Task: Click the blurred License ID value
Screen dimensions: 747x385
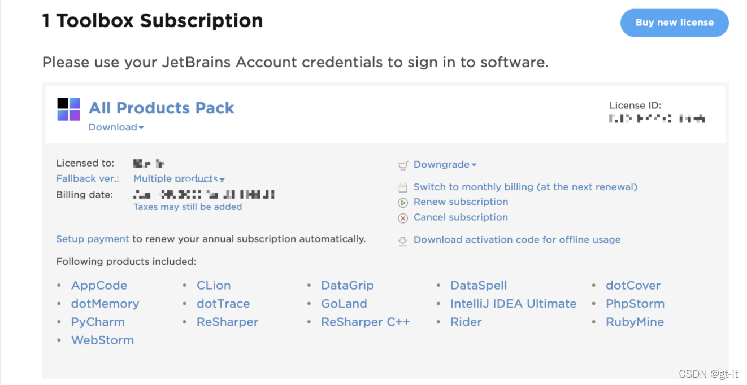Action: coord(657,119)
